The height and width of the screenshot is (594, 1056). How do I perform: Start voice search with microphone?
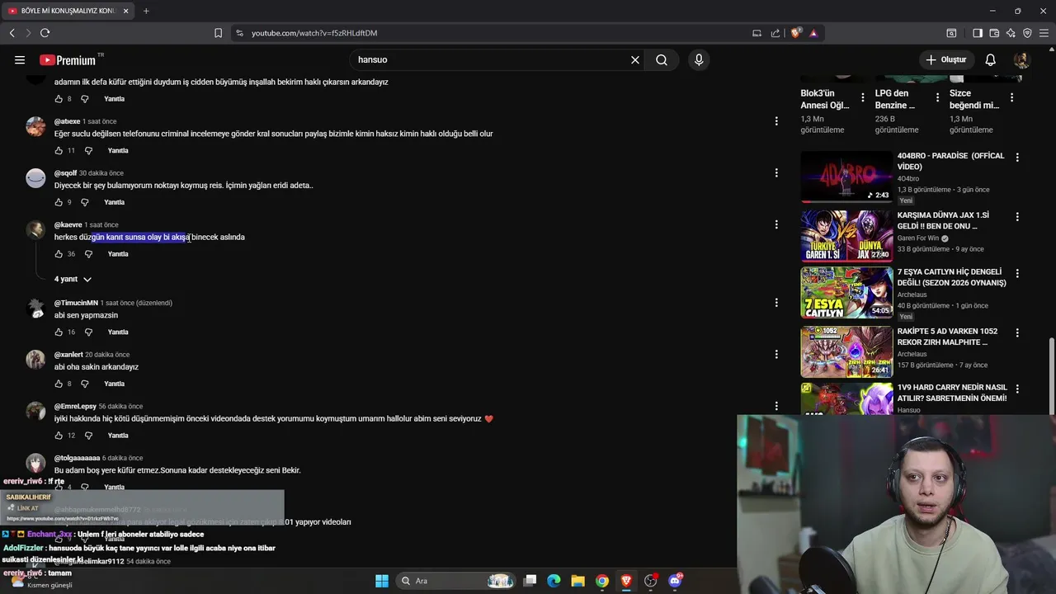(x=699, y=59)
